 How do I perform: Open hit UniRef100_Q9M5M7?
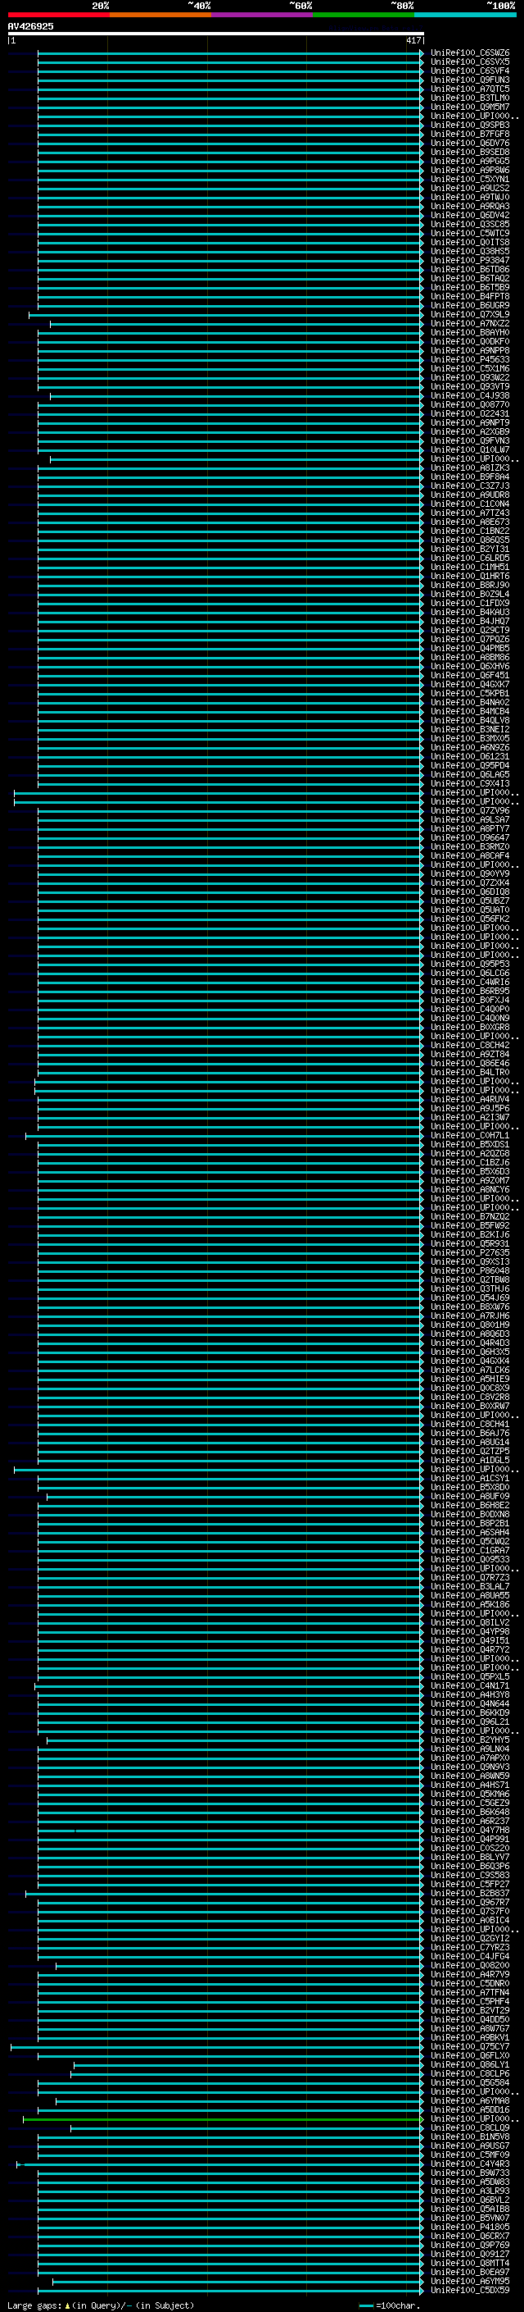click(470, 107)
